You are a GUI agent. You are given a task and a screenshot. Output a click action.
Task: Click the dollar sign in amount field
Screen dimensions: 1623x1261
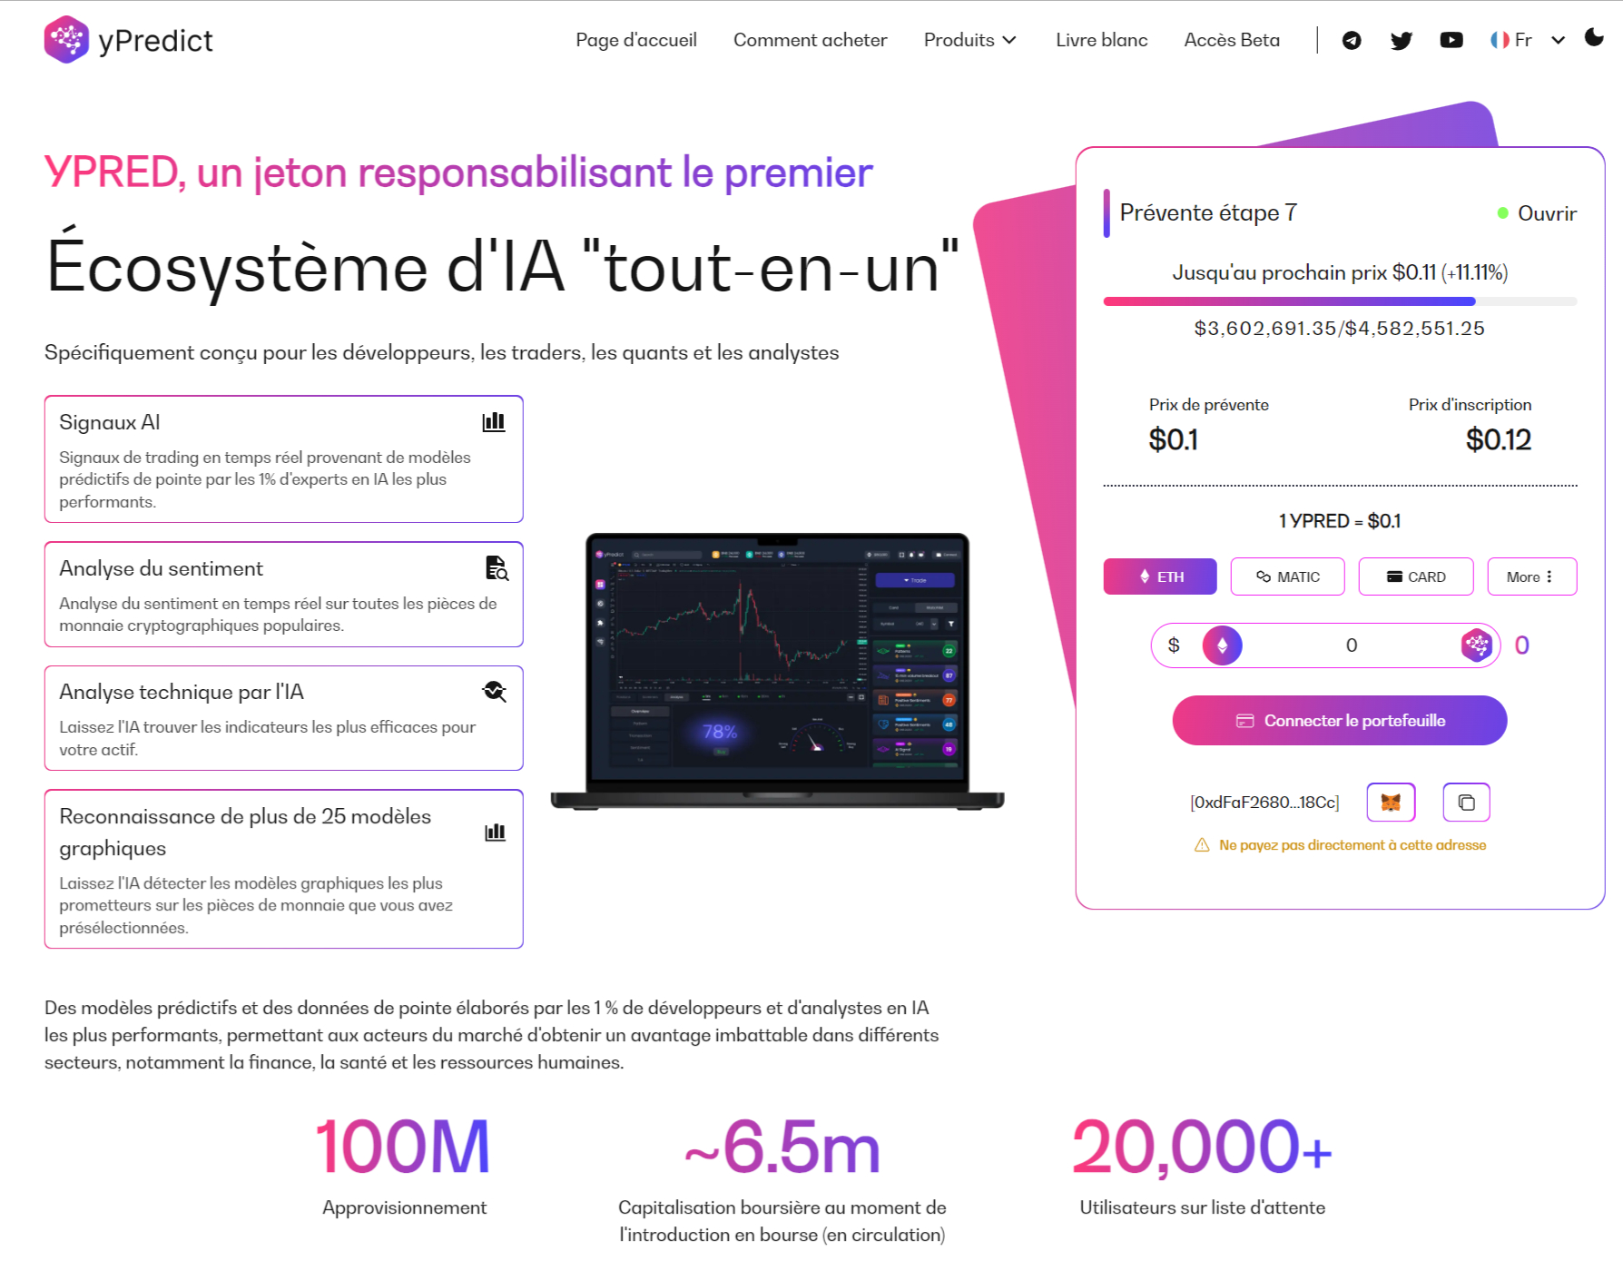[x=1174, y=645]
